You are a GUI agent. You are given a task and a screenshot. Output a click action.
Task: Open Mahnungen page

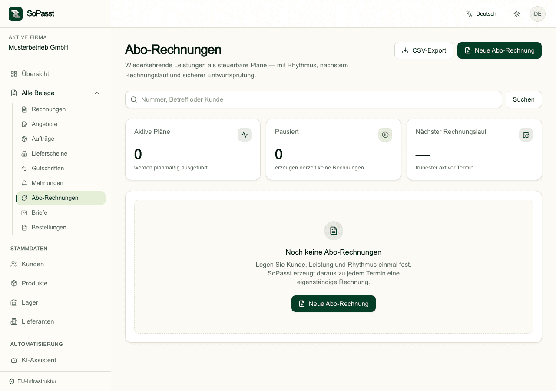[x=61, y=183]
